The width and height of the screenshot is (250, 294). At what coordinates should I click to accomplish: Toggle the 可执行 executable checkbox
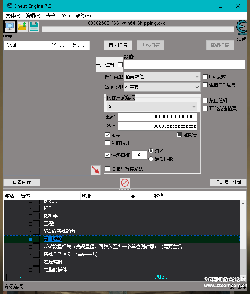pyautogui.click(x=179, y=135)
